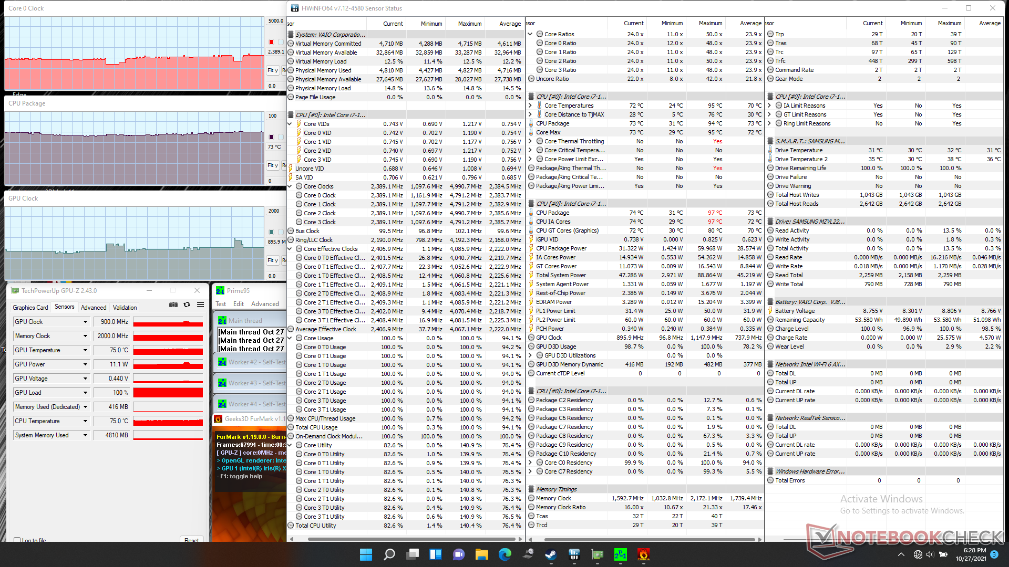This screenshot has height=567, width=1009.
Task: Expand GPU D3D Utilizations row
Action: (x=530, y=355)
